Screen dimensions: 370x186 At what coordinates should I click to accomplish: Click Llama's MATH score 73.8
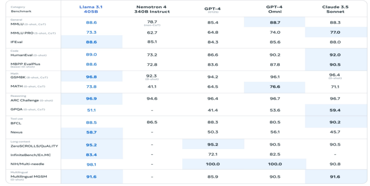91,87
